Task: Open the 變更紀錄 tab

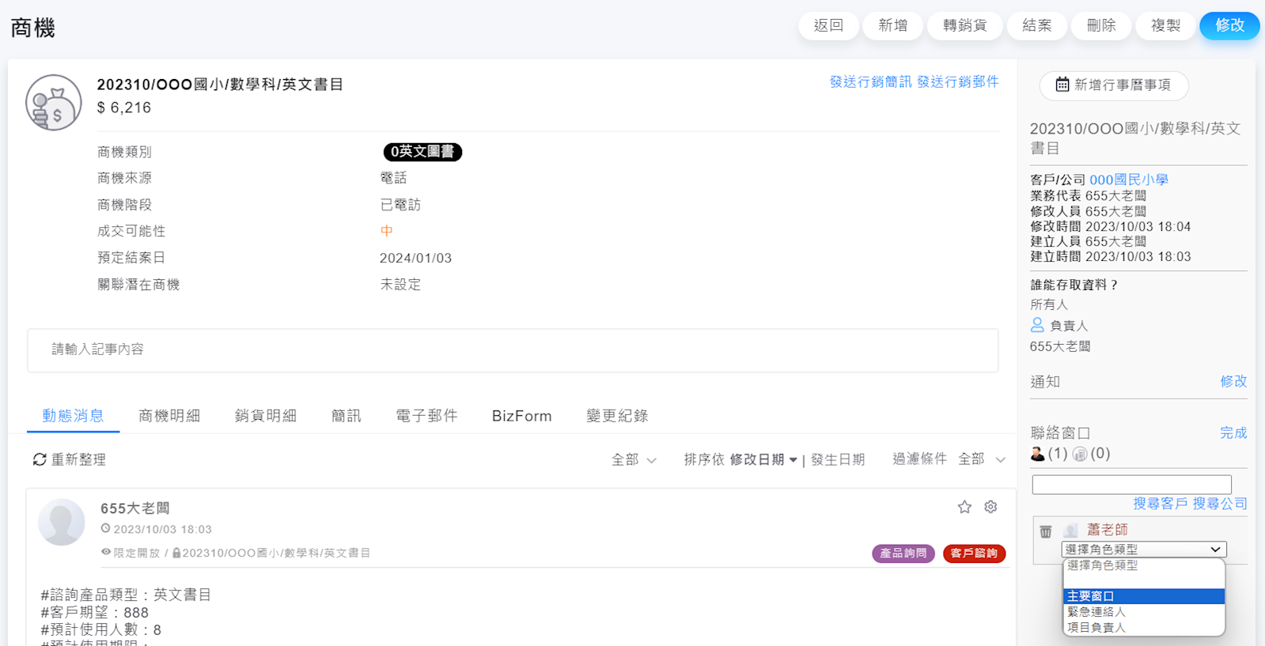Action: tap(616, 416)
